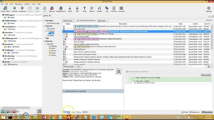
Task: Open the Actions menu
Action: coord(27,4)
